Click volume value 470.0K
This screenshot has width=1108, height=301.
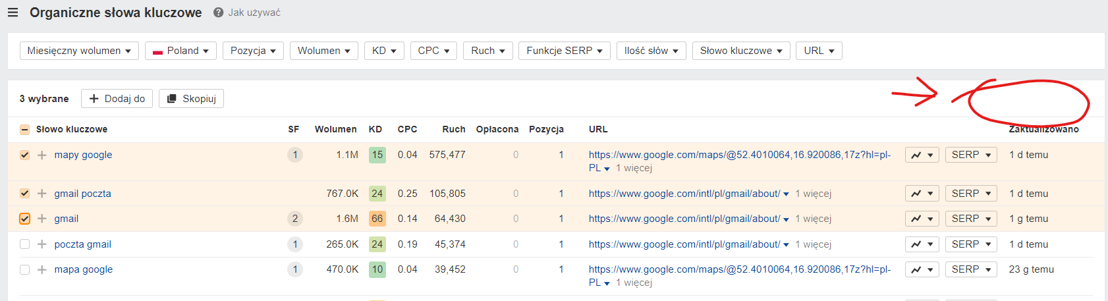(342, 269)
